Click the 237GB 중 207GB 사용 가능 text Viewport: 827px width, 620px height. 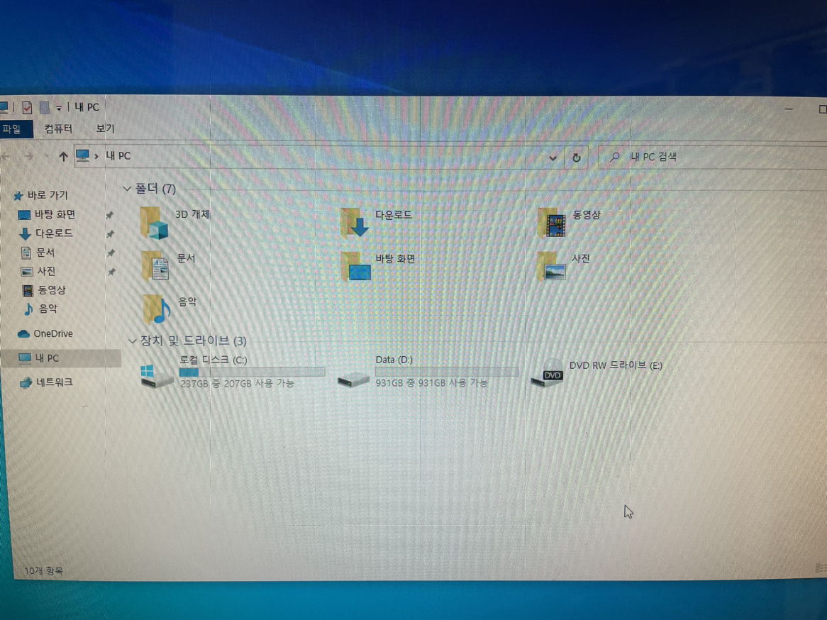click(x=238, y=384)
